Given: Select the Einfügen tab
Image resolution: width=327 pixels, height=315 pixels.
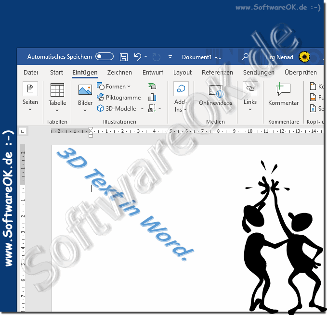Looking at the screenshot, I should [x=85, y=73].
